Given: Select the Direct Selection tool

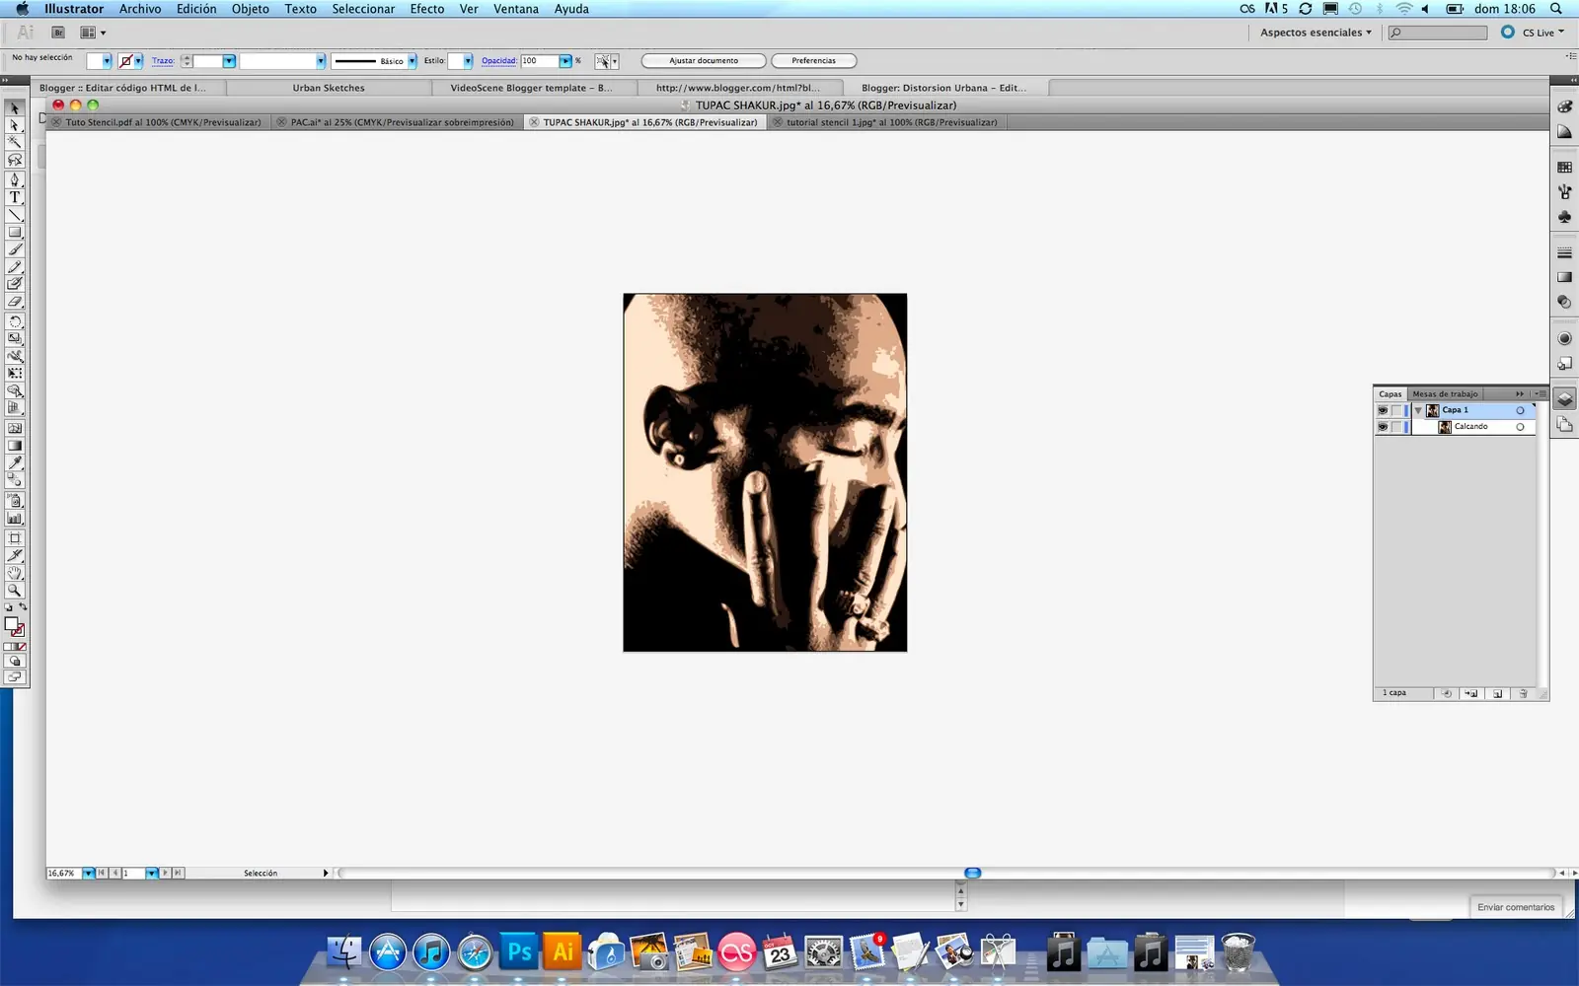Looking at the screenshot, I should point(15,125).
